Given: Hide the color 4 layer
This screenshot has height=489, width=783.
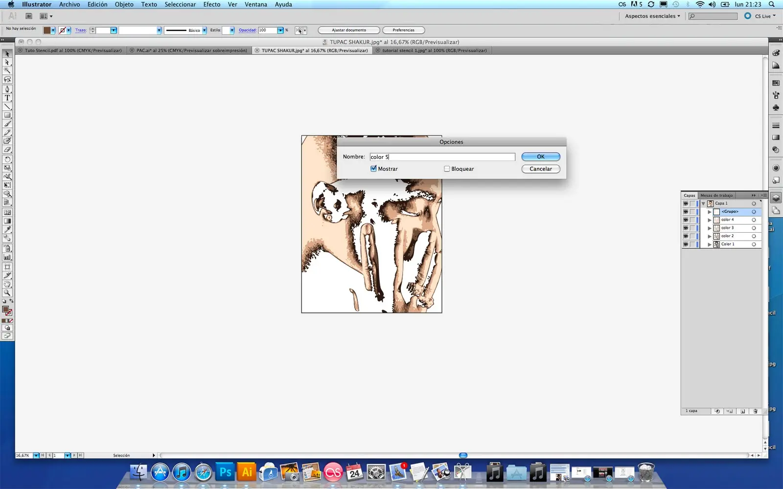Looking at the screenshot, I should (x=686, y=220).
